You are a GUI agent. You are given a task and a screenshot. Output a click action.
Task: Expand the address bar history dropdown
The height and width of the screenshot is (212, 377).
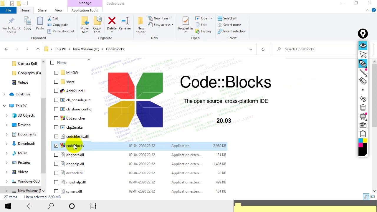click(251, 49)
